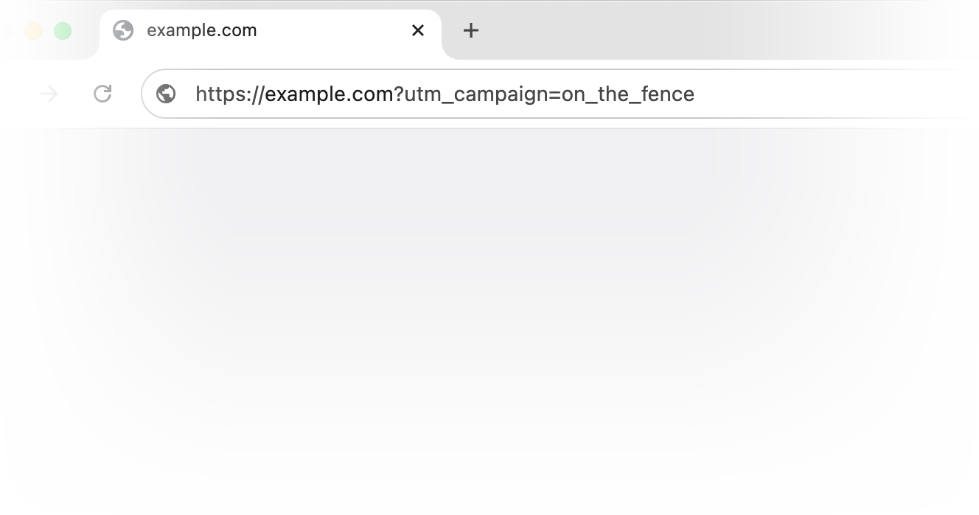Select the example.com tab title
The width and height of the screenshot is (979, 515).
point(202,30)
